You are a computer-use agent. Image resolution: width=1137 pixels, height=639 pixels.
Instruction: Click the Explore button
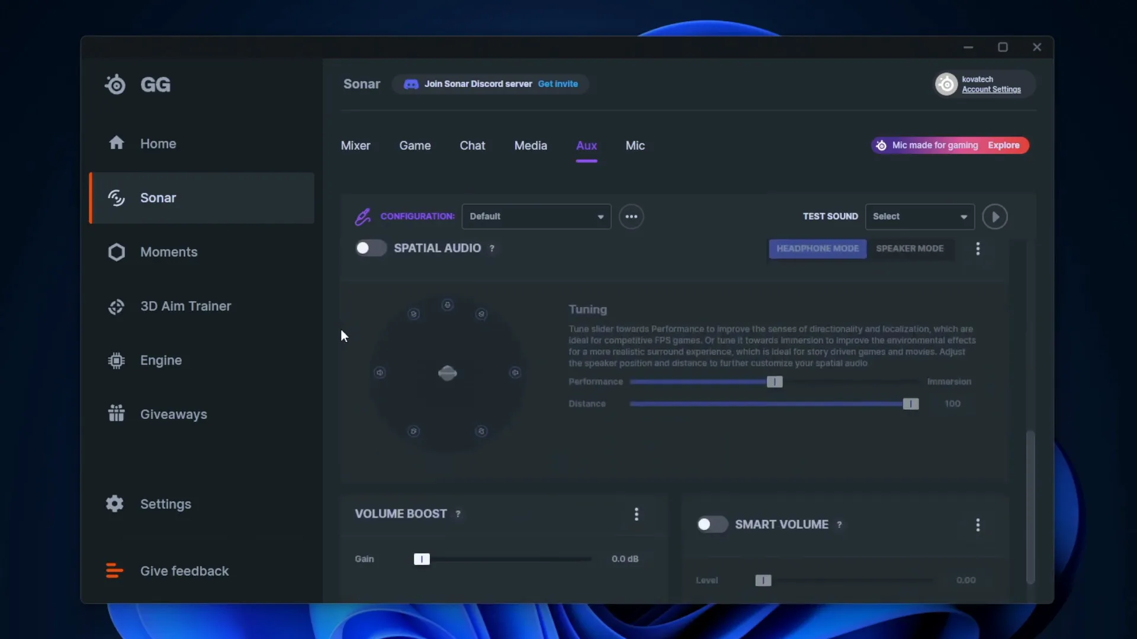point(1004,146)
